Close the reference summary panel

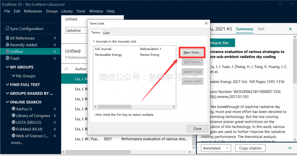click(290, 29)
